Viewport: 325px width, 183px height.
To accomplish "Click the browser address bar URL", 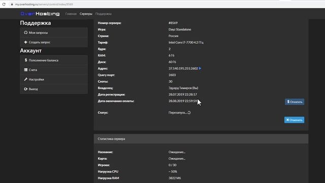I will click(x=44, y=5).
